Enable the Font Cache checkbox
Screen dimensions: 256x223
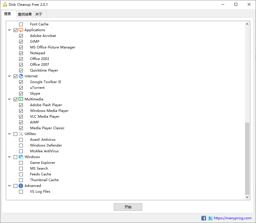(21, 24)
